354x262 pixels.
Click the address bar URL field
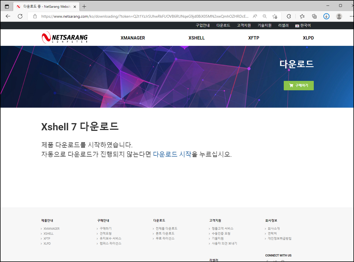pyautogui.click(x=145, y=16)
